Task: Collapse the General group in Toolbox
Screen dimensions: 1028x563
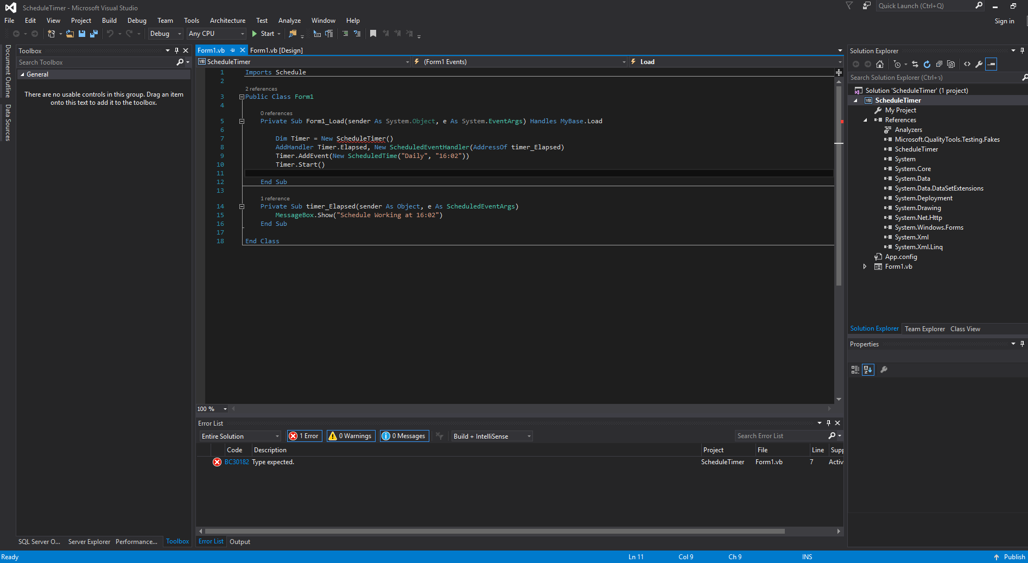Action: pyautogui.click(x=22, y=74)
